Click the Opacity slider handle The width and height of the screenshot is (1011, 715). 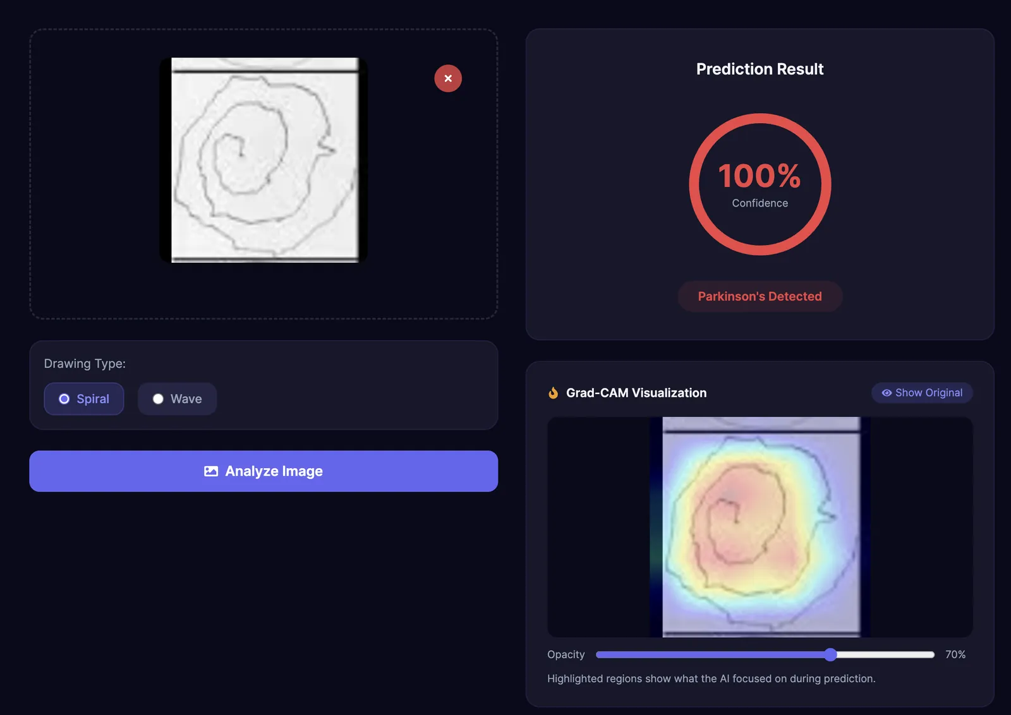[830, 654]
